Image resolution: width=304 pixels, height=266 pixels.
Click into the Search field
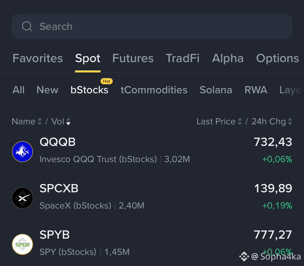click(152, 26)
